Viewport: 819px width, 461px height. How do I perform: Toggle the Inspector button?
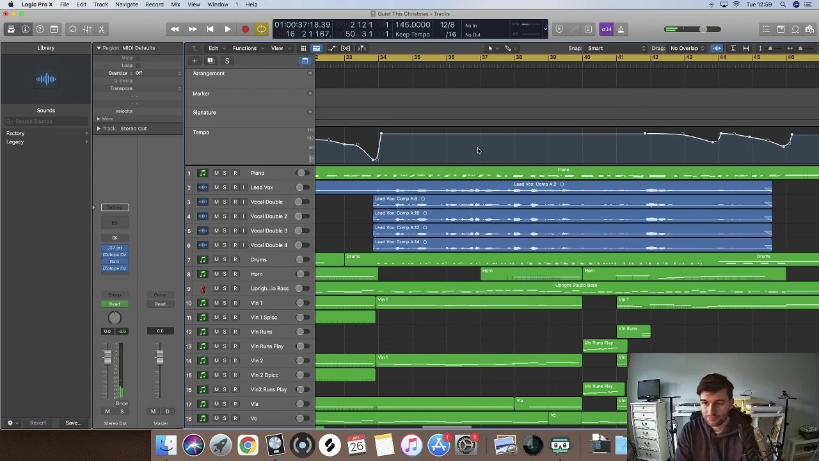[26, 29]
